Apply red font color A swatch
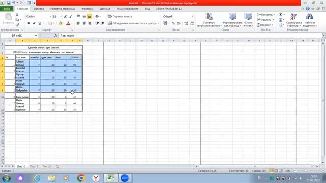Image resolution: width=326 pixels, height=183 pixels. pyautogui.click(x=68, y=23)
